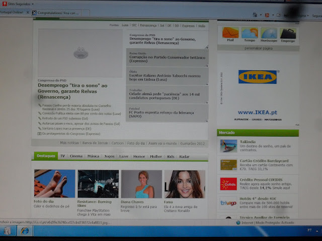322x241 pixels.
Task: Open Internet Explorer from the taskbar
Action: pos(25,231)
